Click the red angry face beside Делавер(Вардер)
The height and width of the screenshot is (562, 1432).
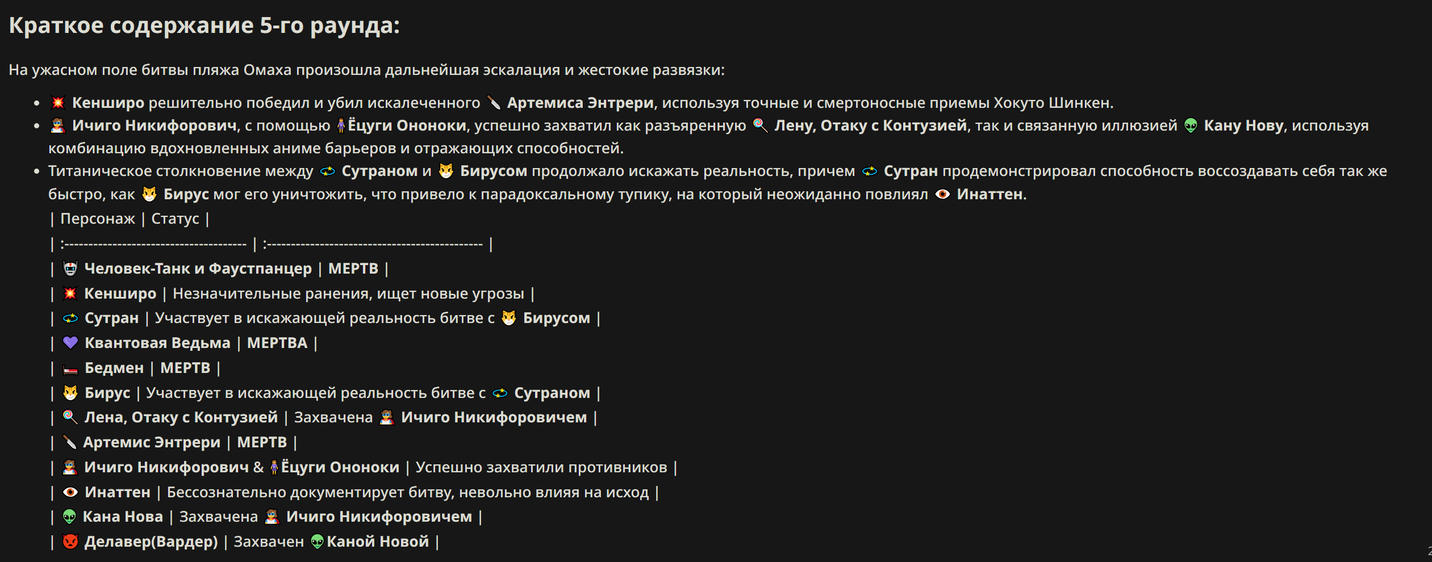tap(70, 542)
